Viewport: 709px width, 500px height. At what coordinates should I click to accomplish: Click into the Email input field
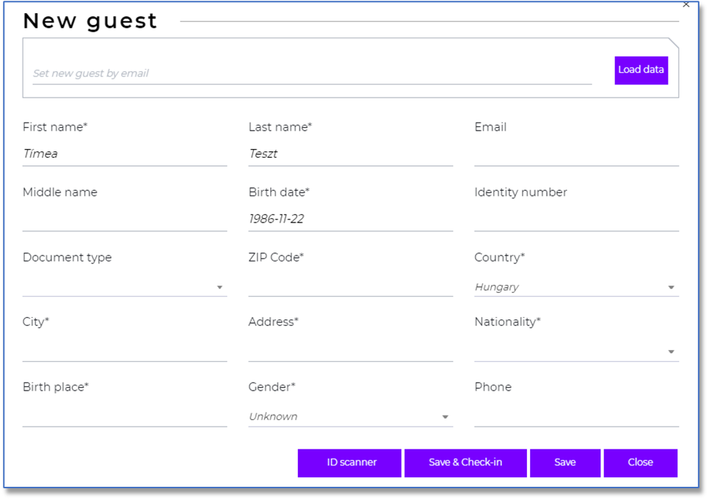[x=576, y=154]
